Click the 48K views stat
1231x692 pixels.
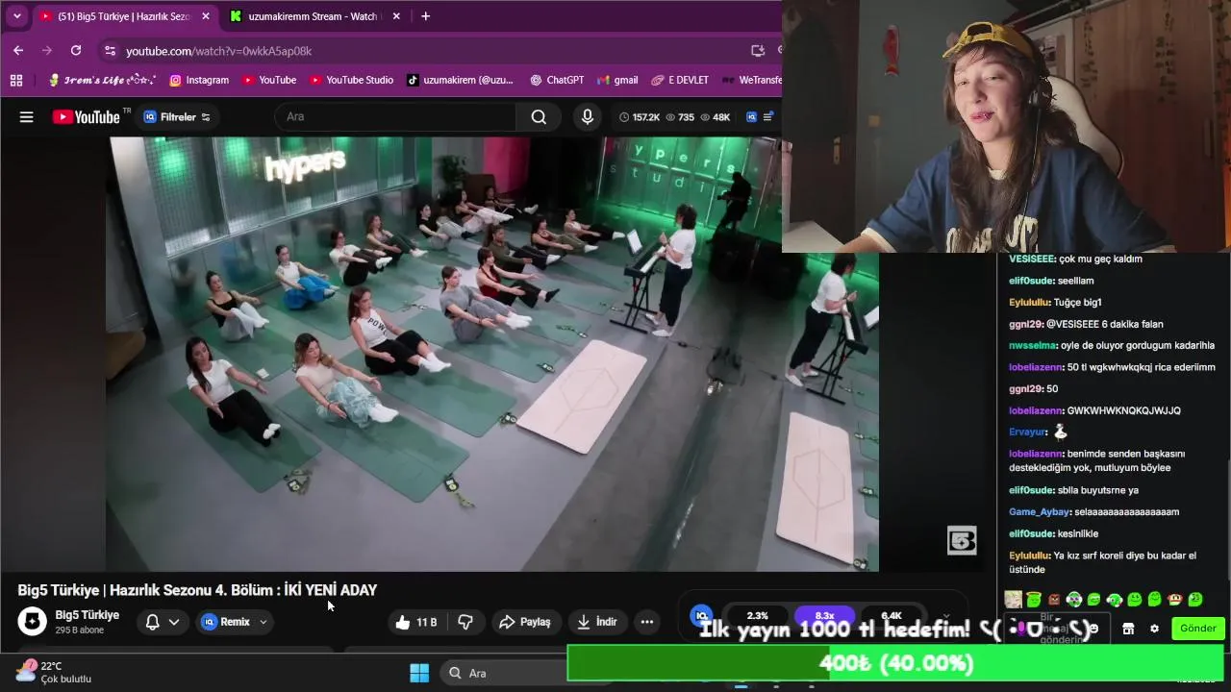(x=715, y=117)
